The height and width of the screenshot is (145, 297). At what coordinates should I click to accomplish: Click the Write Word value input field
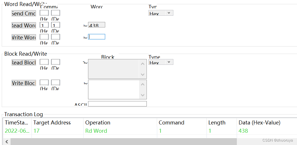pos(97,37)
